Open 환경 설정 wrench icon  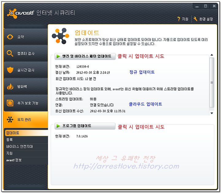pyautogui.click(x=195, y=19)
